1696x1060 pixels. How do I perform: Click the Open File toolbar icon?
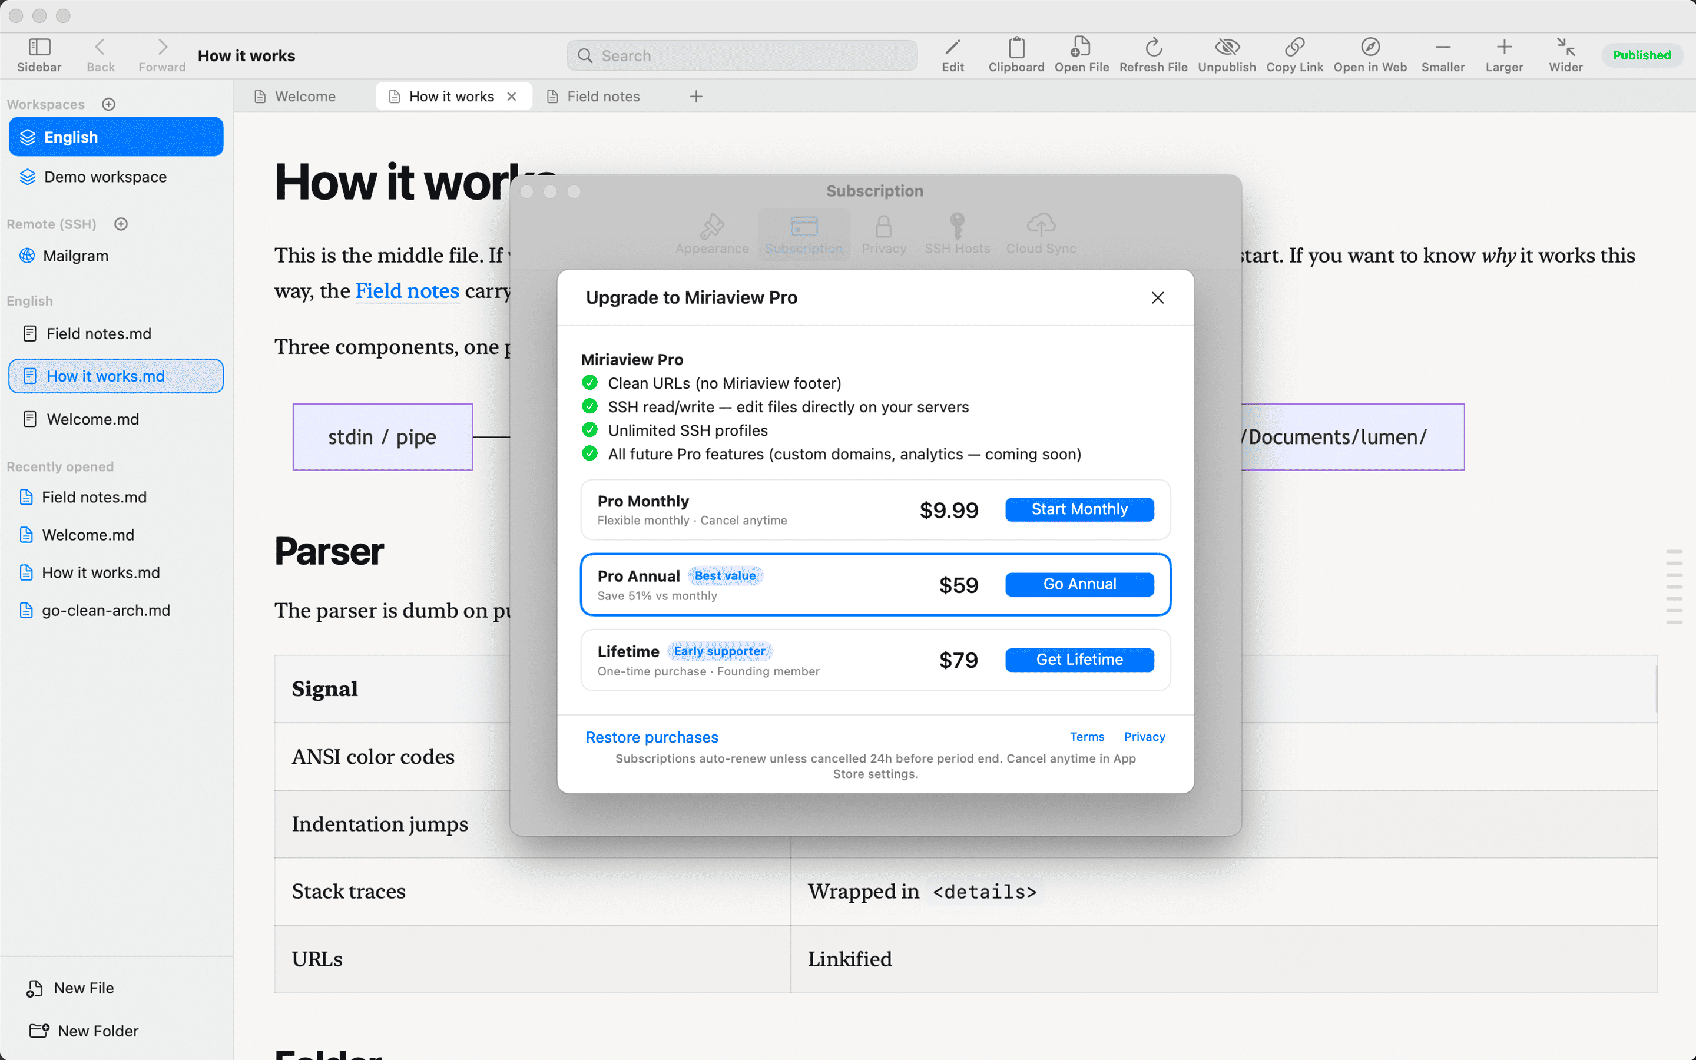(1081, 47)
